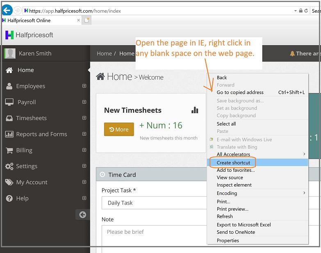321x253 pixels.
Task: Expand the Billing submenu plus box
Action: (84, 150)
